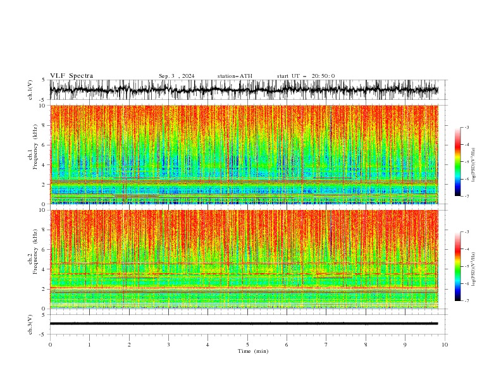Screen dimensions: 501x387
Task: Click the "VLF Spectra" title text
Action: [x=71, y=76]
